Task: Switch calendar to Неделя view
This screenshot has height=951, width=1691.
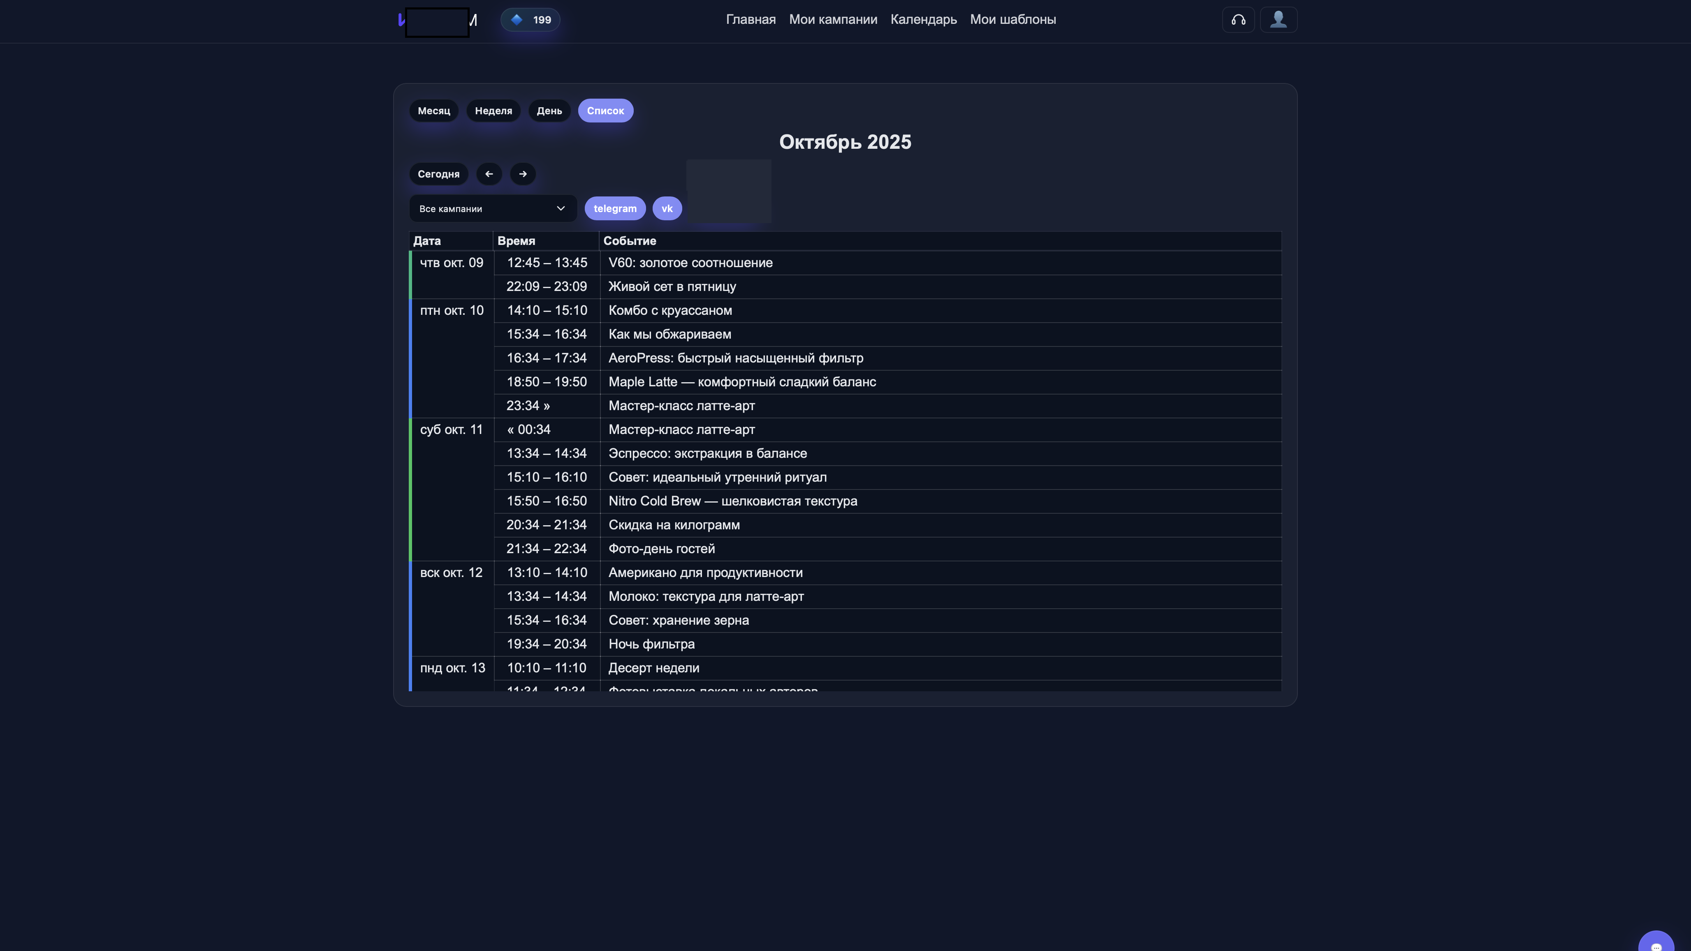Action: (x=493, y=111)
